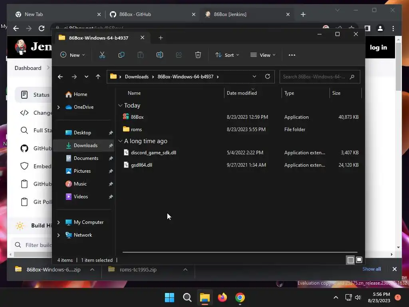
Task: Collapse the A long time ago group
Action: pyautogui.click(x=120, y=141)
